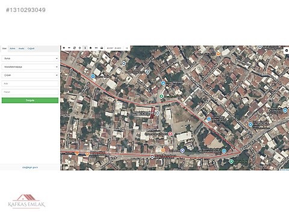
Task: Switch to the Analiz tab
Action: tap(21, 49)
